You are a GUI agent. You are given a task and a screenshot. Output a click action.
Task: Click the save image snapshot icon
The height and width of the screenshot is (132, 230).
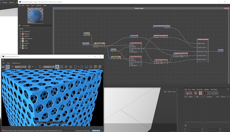coord(95,67)
